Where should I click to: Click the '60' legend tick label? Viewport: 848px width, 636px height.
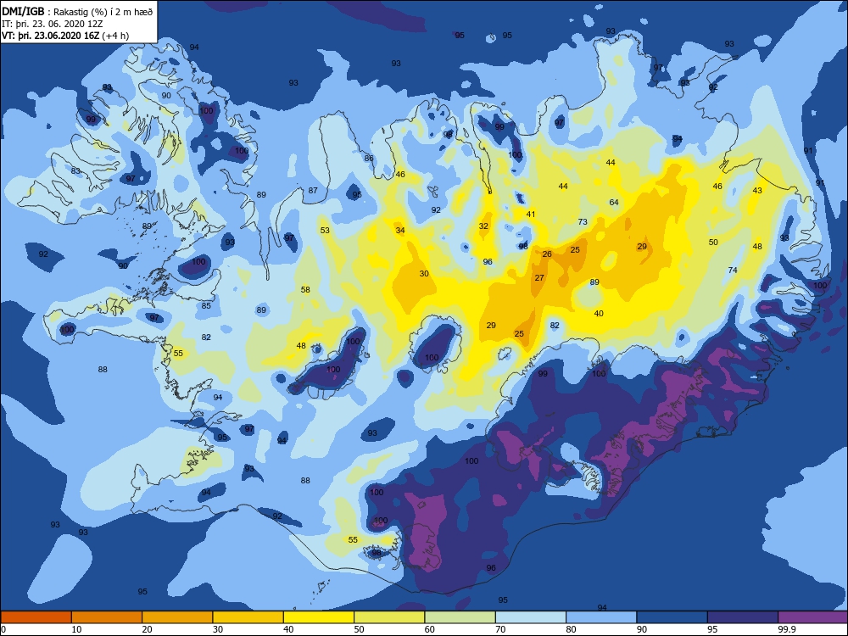[430, 629]
